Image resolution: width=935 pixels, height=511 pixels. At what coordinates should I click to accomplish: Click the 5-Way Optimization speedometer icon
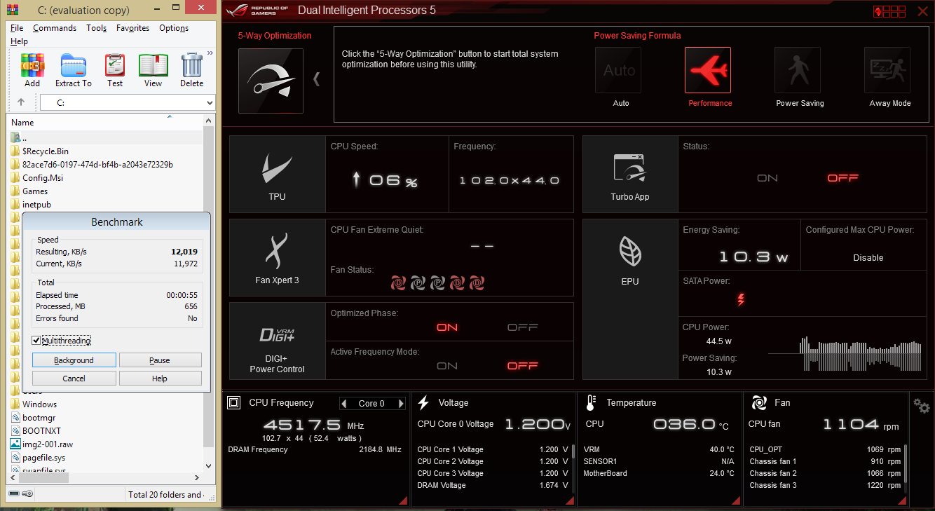(x=271, y=81)
